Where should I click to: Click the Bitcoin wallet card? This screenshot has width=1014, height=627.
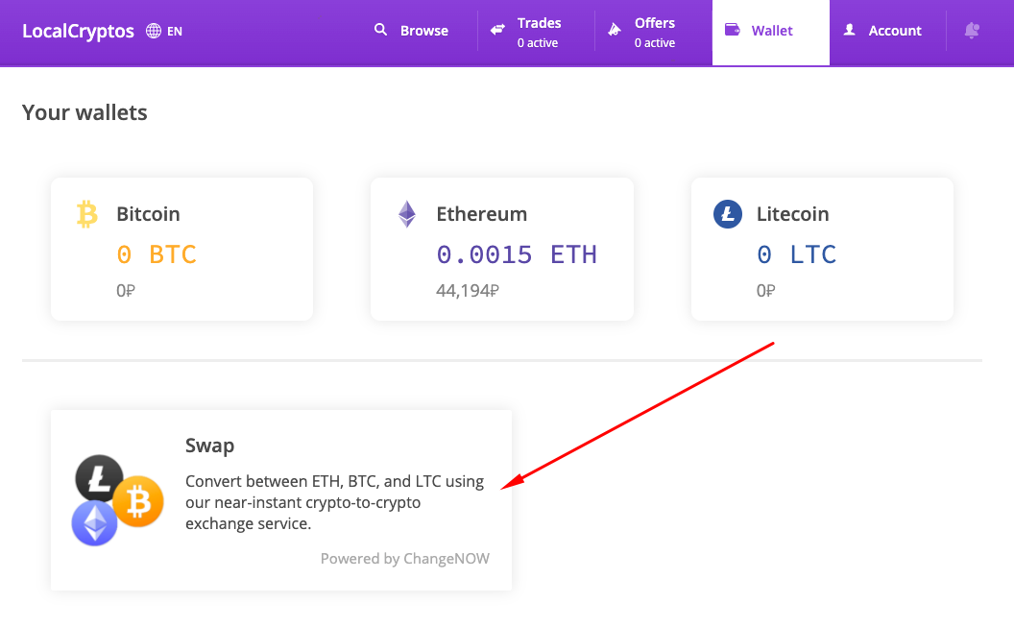click(x=181, y=248)
